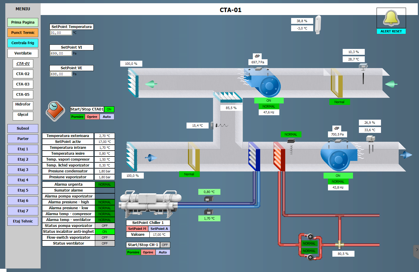Click the dP sensor above upper fan

(x=258, y=68)
